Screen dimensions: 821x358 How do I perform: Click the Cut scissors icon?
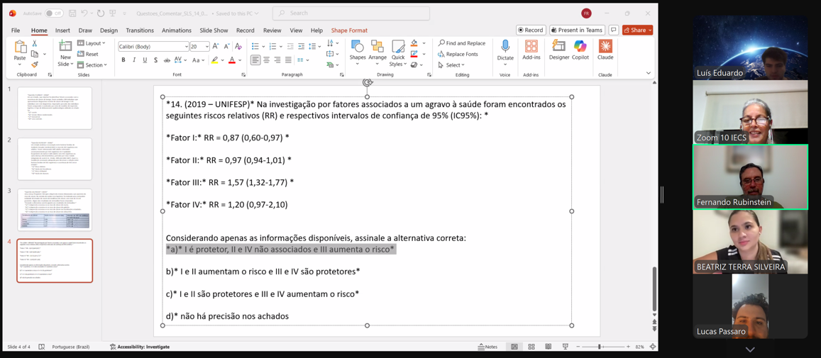(35, 43)
